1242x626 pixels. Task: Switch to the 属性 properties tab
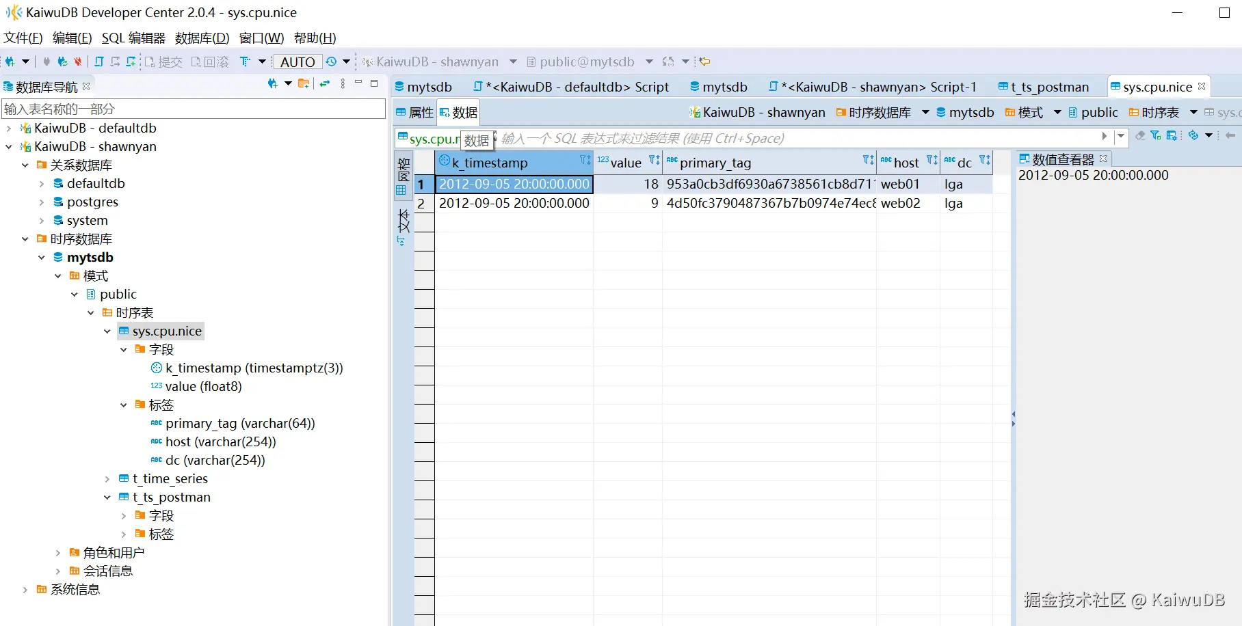[x=414, y=112]
